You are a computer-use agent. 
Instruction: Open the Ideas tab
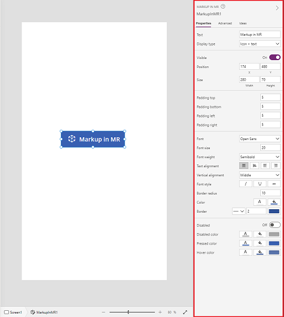point(243,23)
